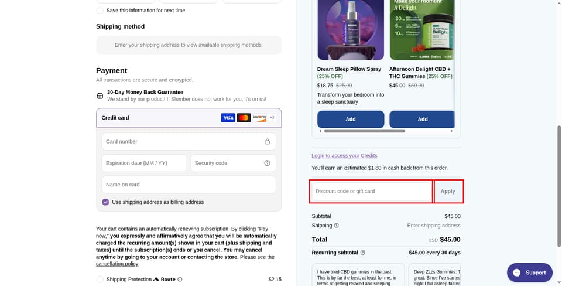The height and width of the screenshot is (286, 562).
Task: Click the horizontal product carousel scrollbar
Action: click(x=365, y=131)
